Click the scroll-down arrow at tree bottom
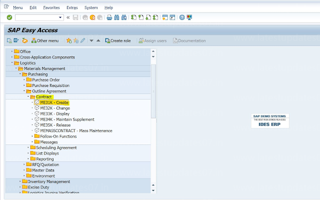Screen dimensions: 320x200 click(153, 190)
